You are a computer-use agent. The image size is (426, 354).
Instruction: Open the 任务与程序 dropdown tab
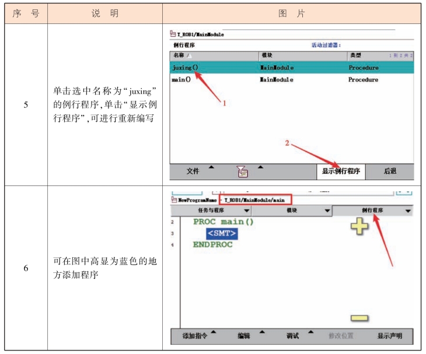(x=211, y=211)
